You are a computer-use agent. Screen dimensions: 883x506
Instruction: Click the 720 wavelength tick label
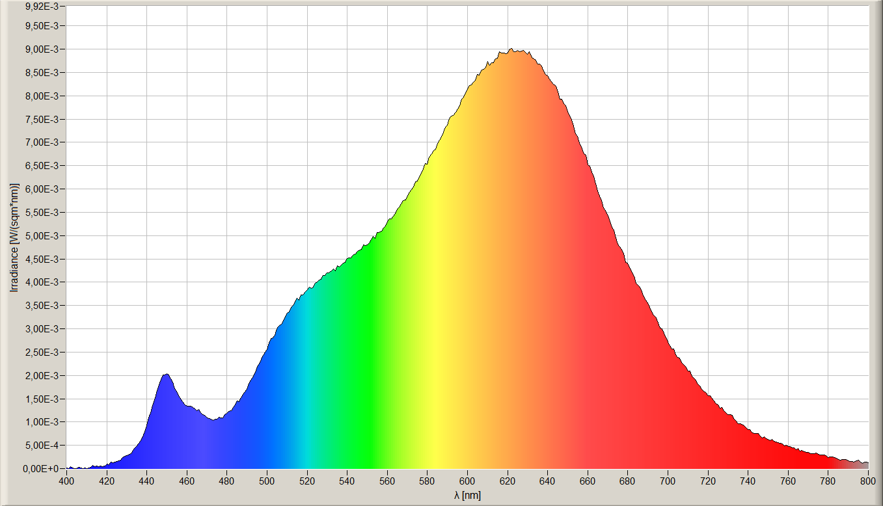pyautogui.click(x=708, y=481)
